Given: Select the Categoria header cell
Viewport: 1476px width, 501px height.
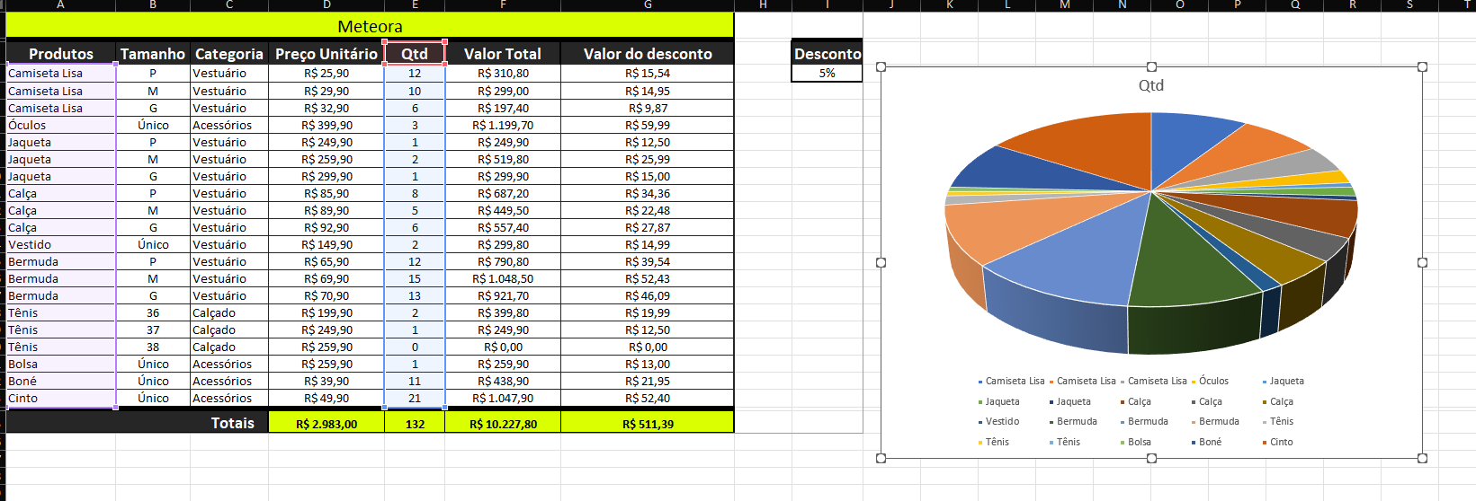Looking at the screenshot, I should point(229,54).
